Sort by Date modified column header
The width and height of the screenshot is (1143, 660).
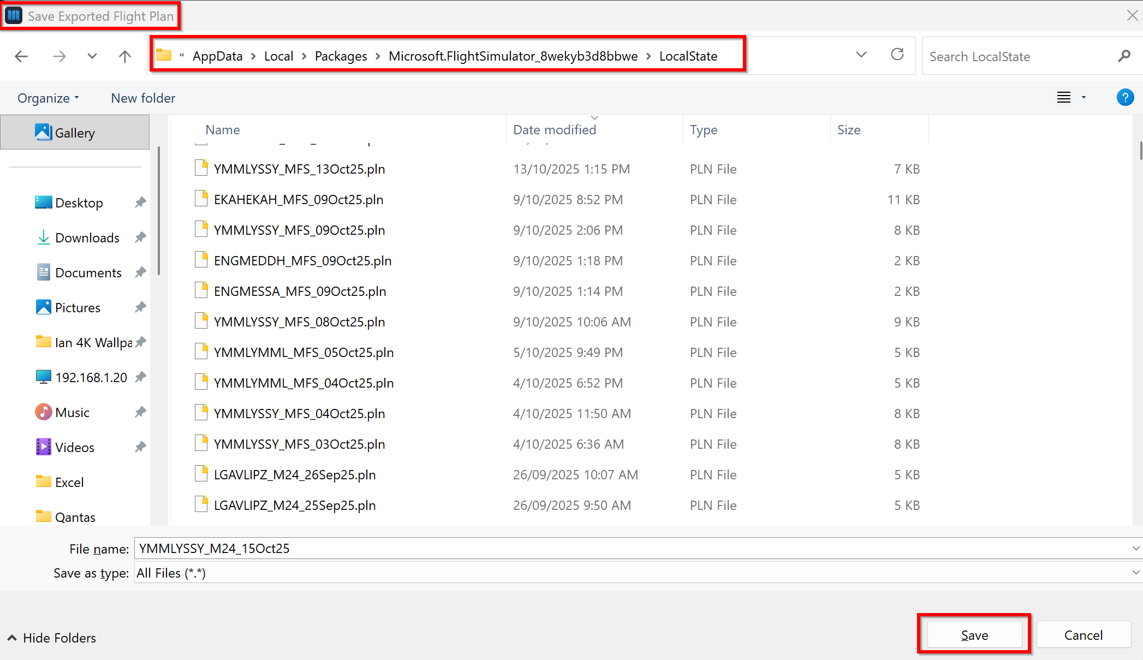click(554, 130)
